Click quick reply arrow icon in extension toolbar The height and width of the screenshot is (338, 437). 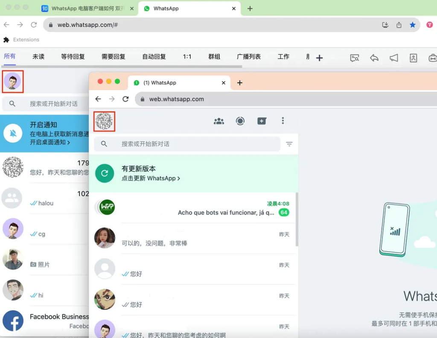[x=374, y=58]
